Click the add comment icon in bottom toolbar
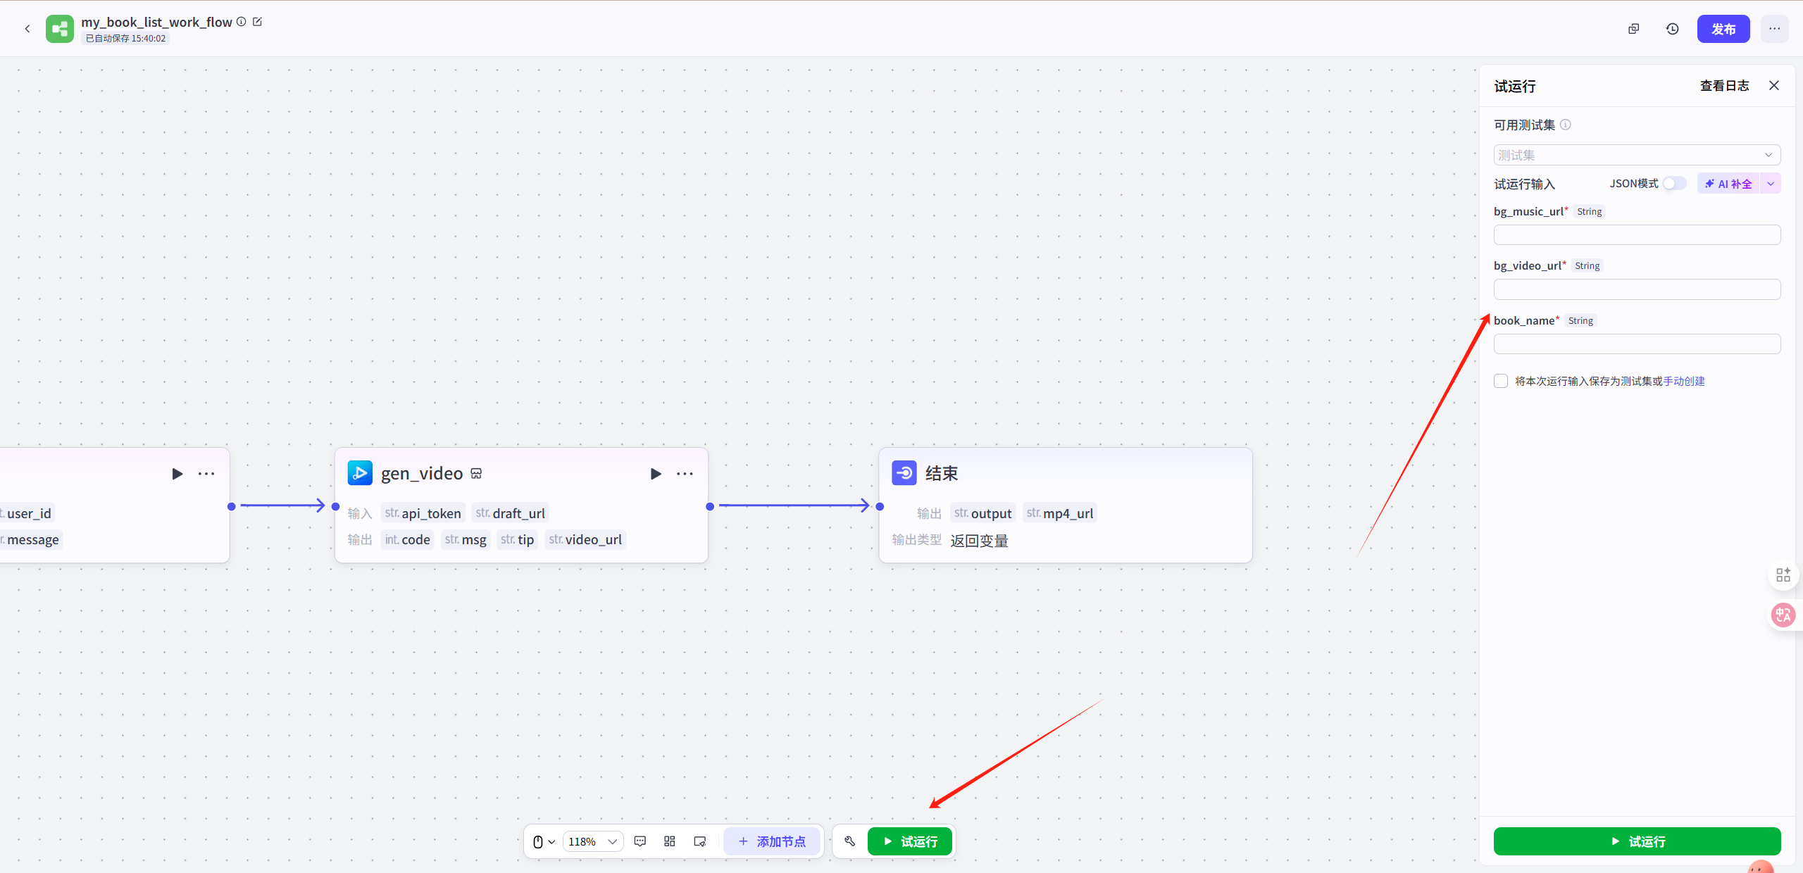 point(640,841)
